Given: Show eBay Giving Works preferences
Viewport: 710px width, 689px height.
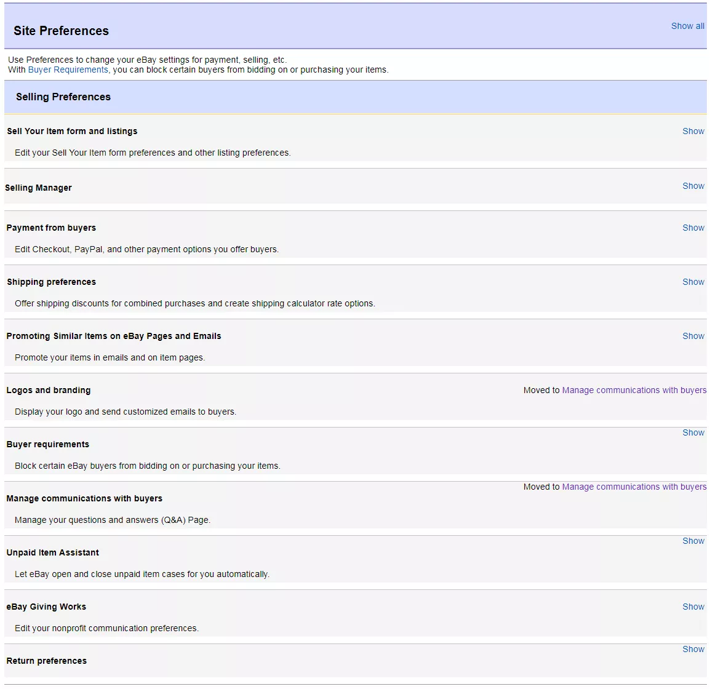Looking at the screenshot, I should [x=693, y=606].
